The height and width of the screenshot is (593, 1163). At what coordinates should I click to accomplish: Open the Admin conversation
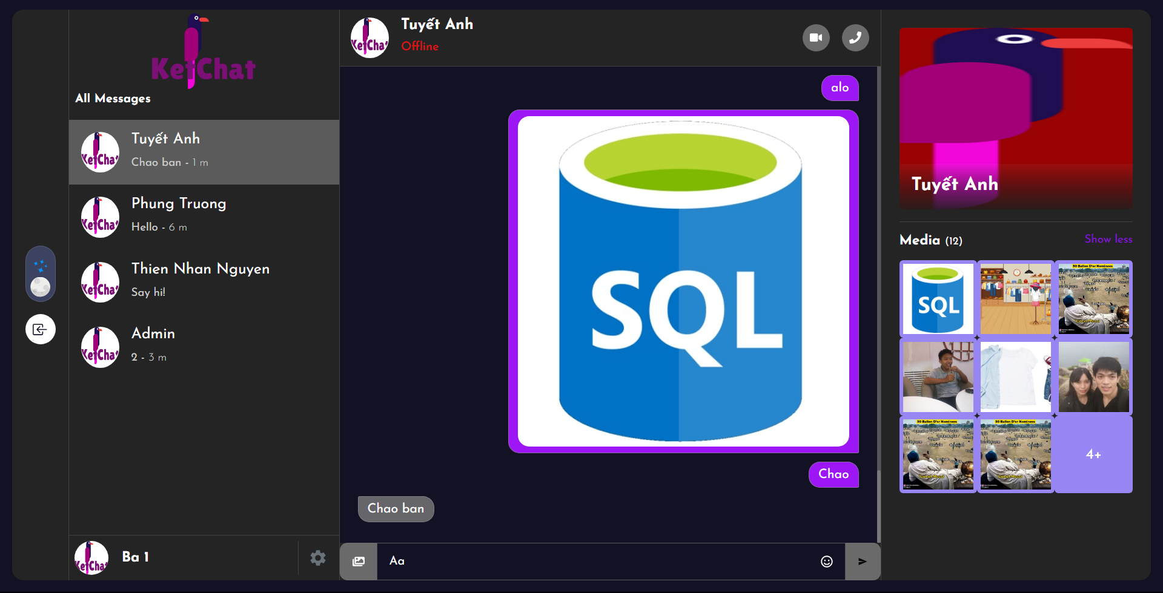(204, 347)
